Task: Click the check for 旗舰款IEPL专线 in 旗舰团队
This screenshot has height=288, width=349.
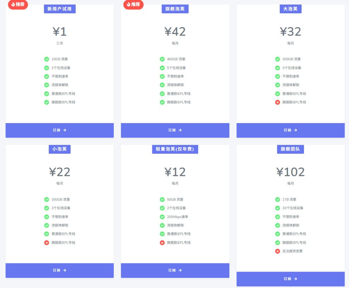Action: coord(277,243)
